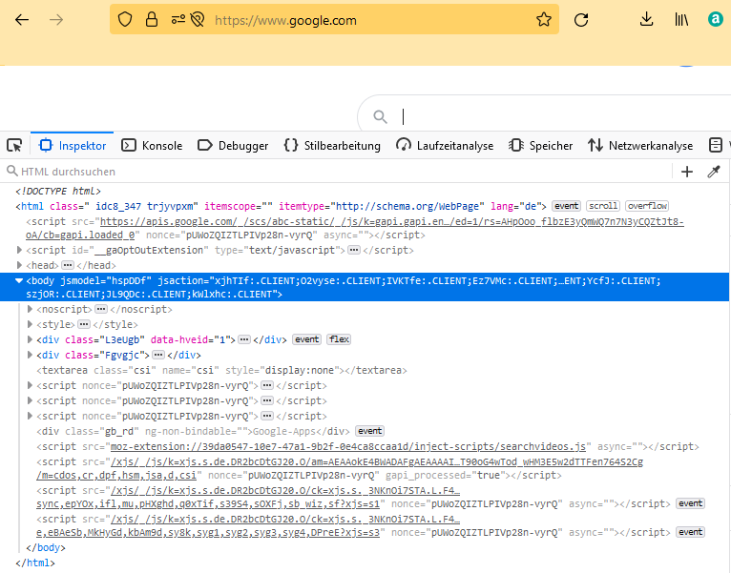The height and width of the screenshot is (573, 731).
Task: Open the searchvideos.js extension link
Action: pyautogui.click(x=348, y=447)
